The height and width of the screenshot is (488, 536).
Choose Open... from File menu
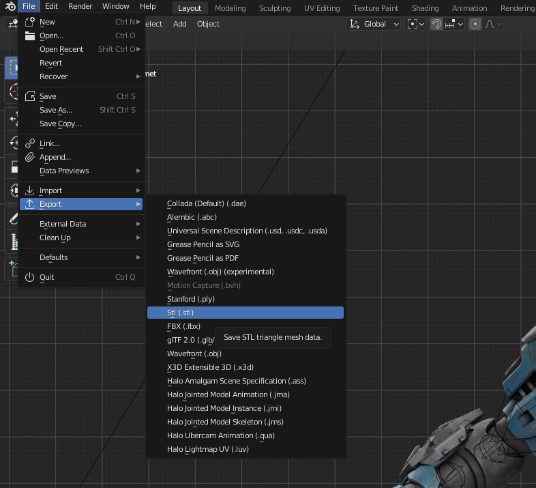tap(81, 35)
